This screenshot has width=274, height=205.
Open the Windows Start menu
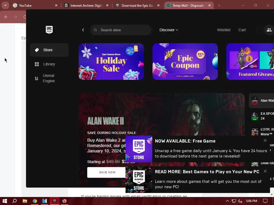coord(5,201)
